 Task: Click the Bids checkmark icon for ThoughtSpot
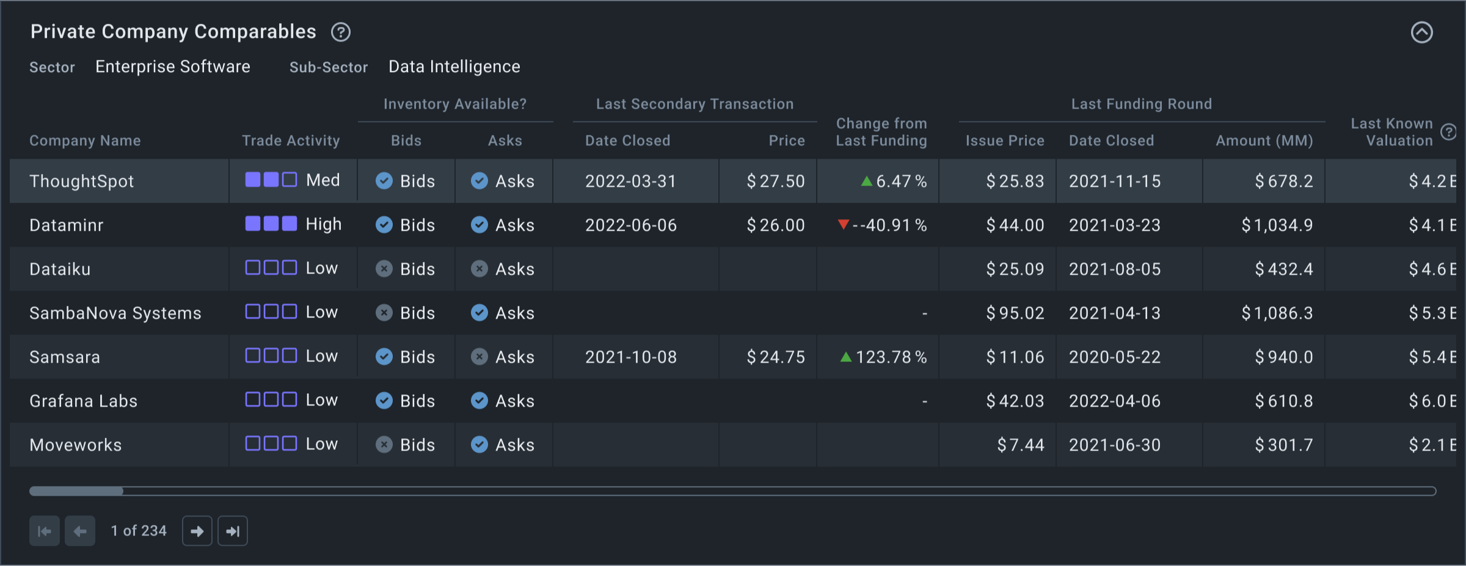click(x=384, y=181)
